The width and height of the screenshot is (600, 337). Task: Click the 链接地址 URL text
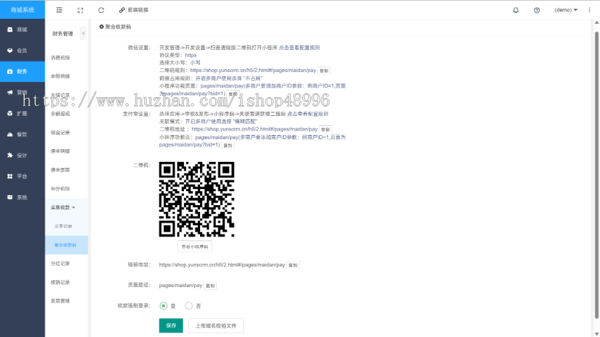click(x=222, y=265)
